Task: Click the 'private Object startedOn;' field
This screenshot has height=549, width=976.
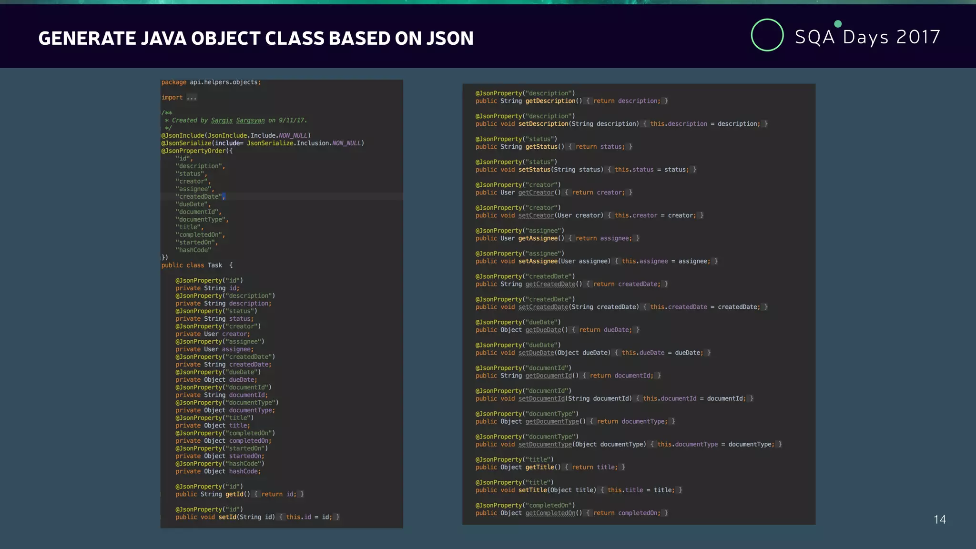Action: tap(220, 456)
